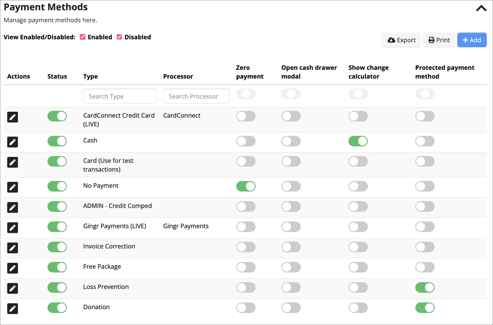
Task: Export the payment methods list
Action: tap(402, 40)
